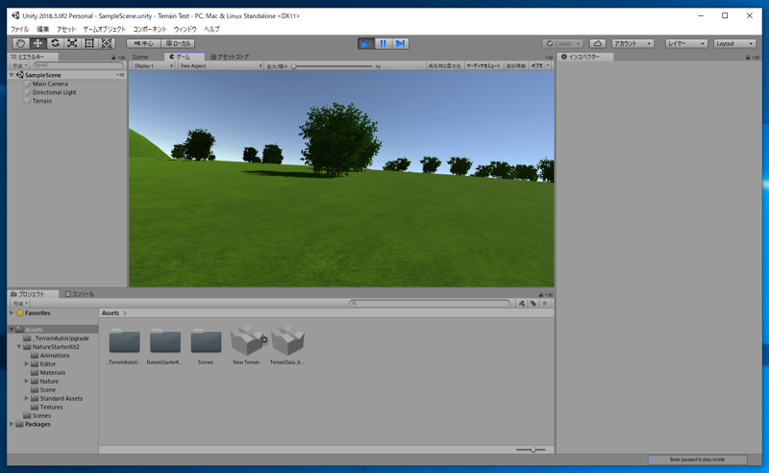The width and height of the screenshot is (769, 473).
Task: Open the cloud Services button
Action: pos(597,43)
